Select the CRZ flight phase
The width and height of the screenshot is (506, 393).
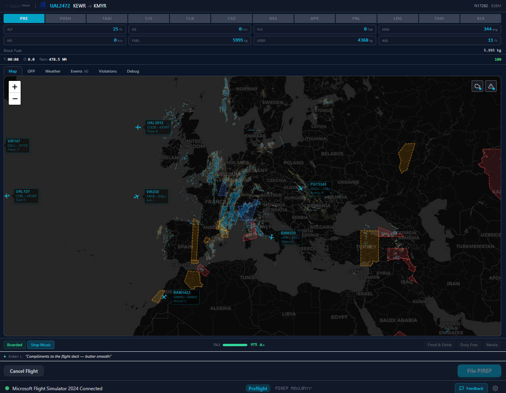(232, 18)
